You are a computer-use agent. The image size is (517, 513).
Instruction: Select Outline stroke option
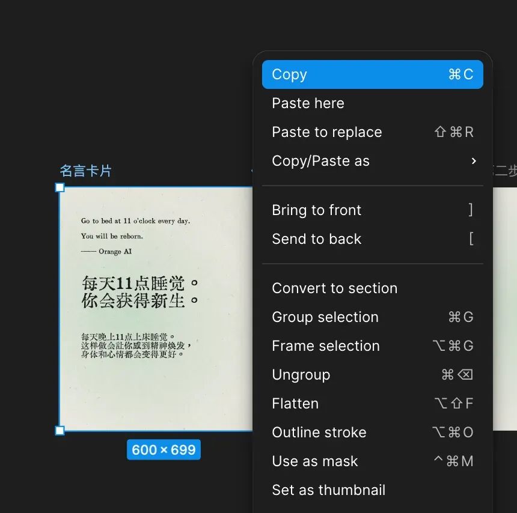pos(372,433)
